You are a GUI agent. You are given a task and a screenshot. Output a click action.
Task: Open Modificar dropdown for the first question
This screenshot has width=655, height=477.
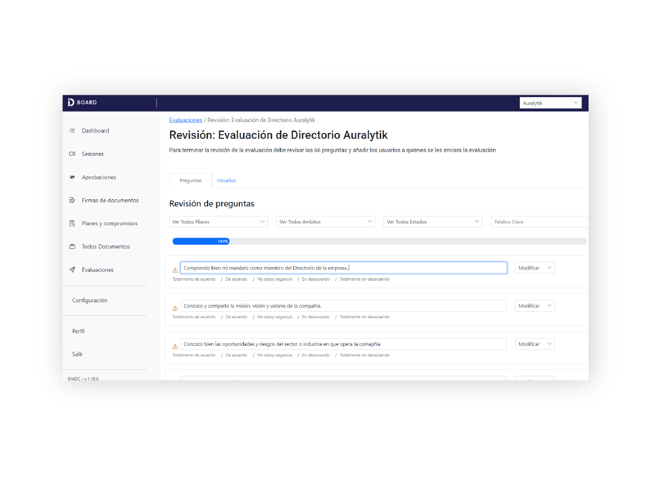click(x=534, y=268)
